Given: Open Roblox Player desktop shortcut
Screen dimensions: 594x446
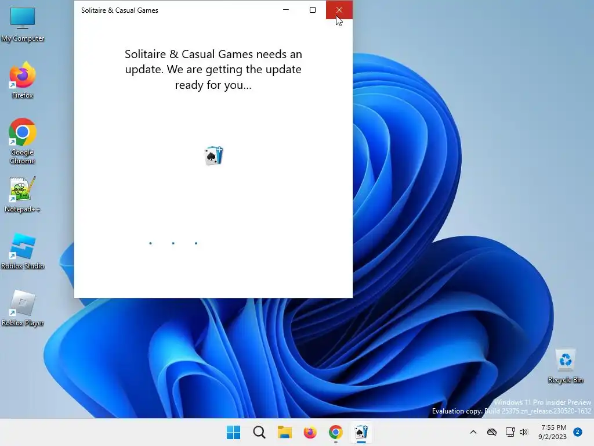Looking at the screenshot, I should [23, 308].
